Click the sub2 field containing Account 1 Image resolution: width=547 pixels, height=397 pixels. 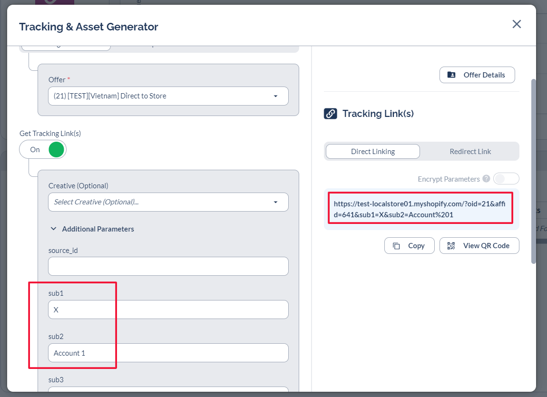[168, 353]
